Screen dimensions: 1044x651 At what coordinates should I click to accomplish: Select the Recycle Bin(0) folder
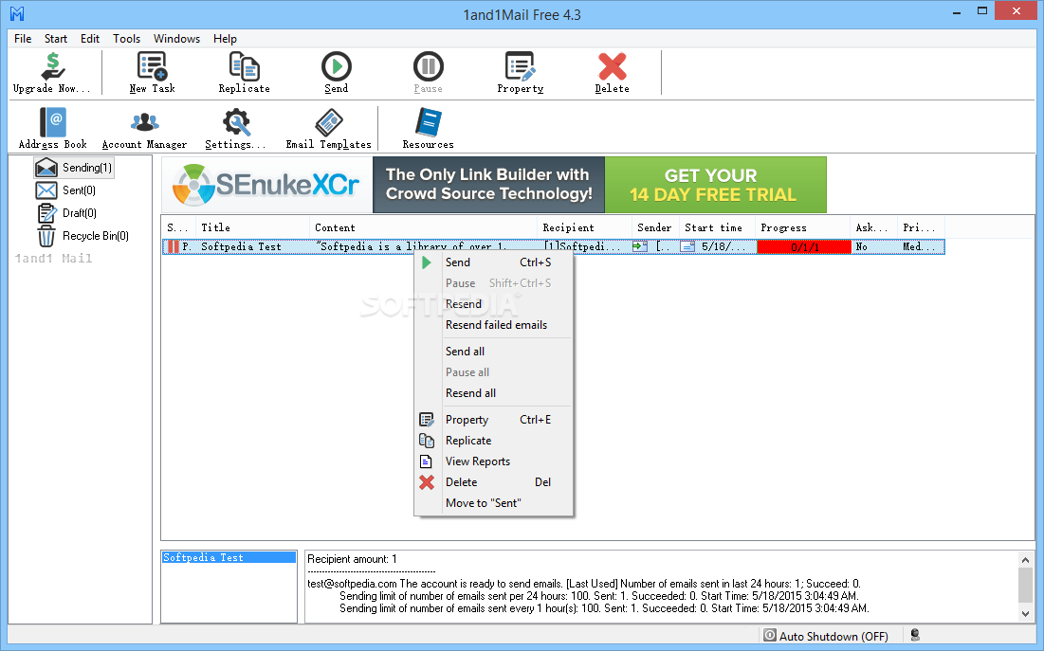pyautogui.click(x=82, y=236)
